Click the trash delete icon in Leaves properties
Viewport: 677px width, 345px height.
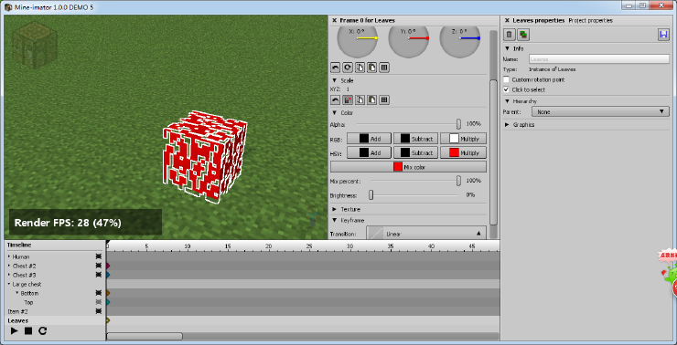pos(510,35)
